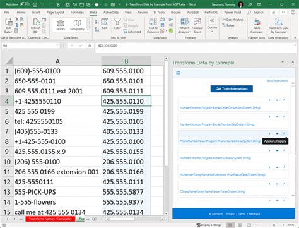Viewport: 299px width, 228px height.
Task: Click the Get Transformations button
Action: [232, 89]
